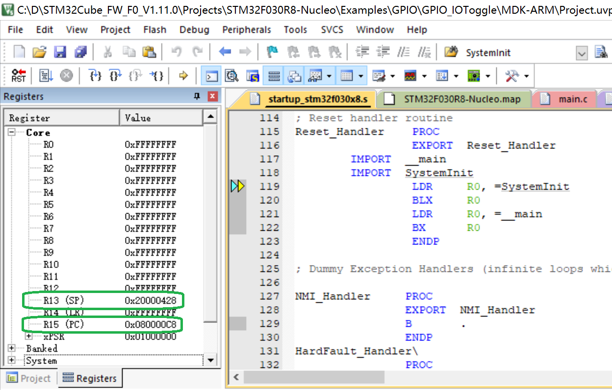This screenshot has height=390, width=612.
Task: Switch to the Project panel tab
Action: tap(29, 378)
